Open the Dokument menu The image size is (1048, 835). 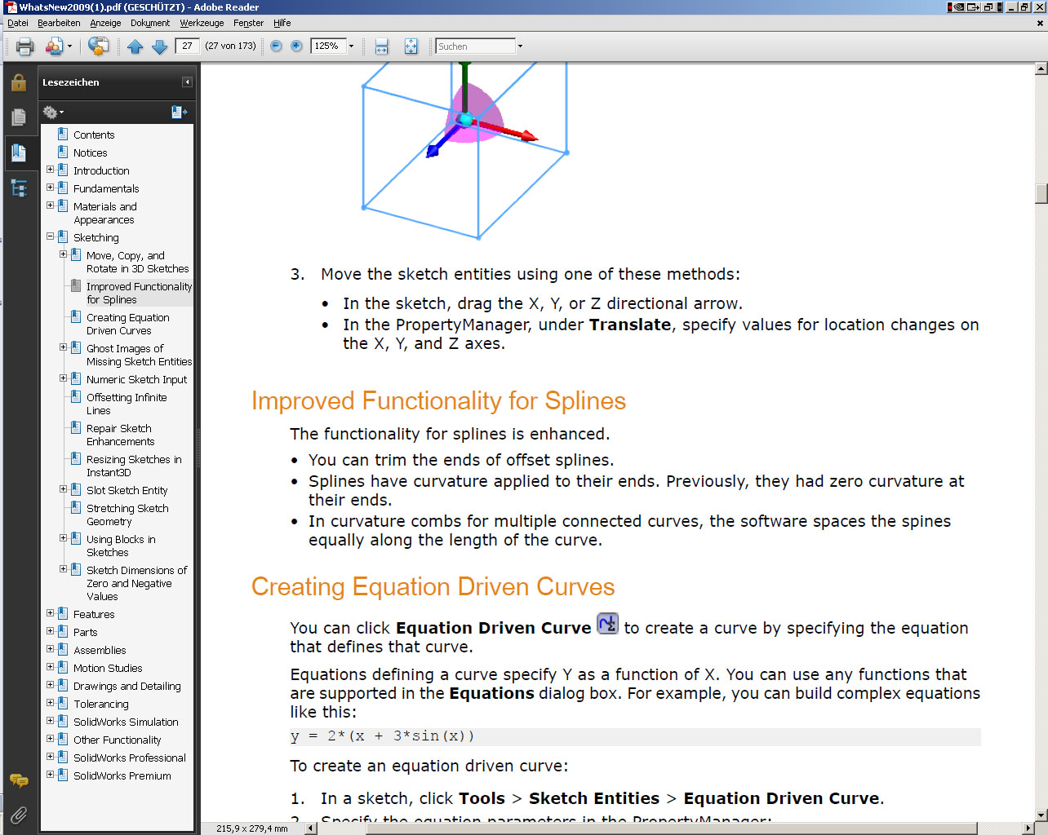pyautogui.click(x=150, y=23)
